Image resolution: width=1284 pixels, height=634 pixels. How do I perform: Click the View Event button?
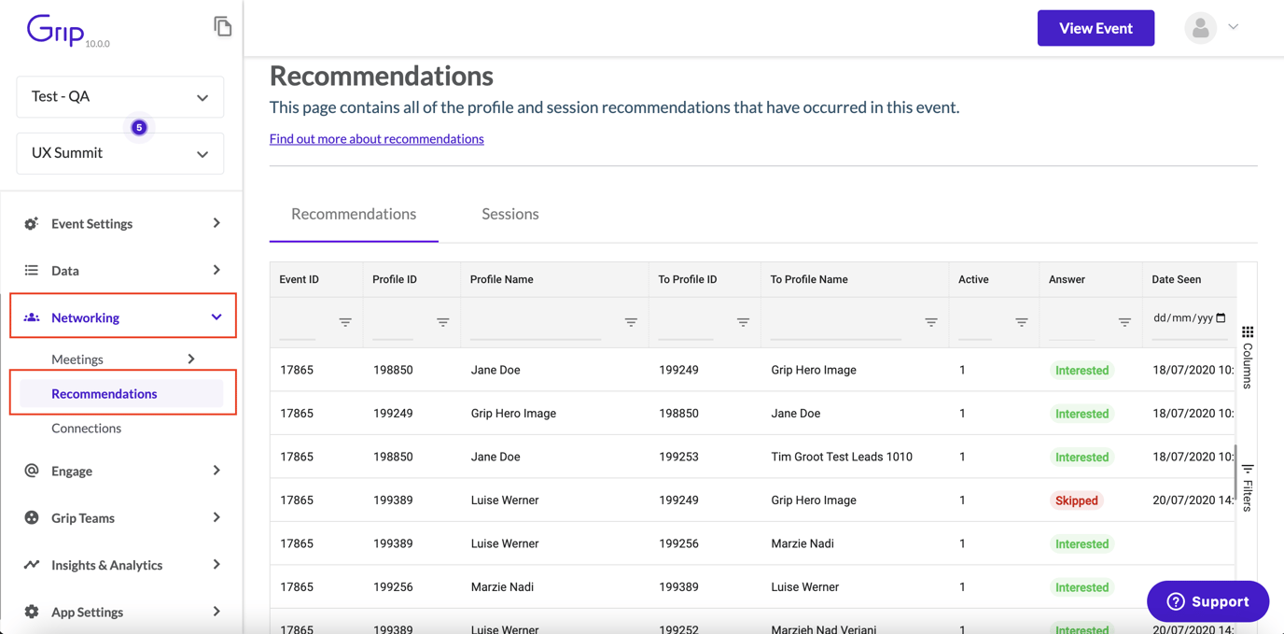[x=1096, y=27]
